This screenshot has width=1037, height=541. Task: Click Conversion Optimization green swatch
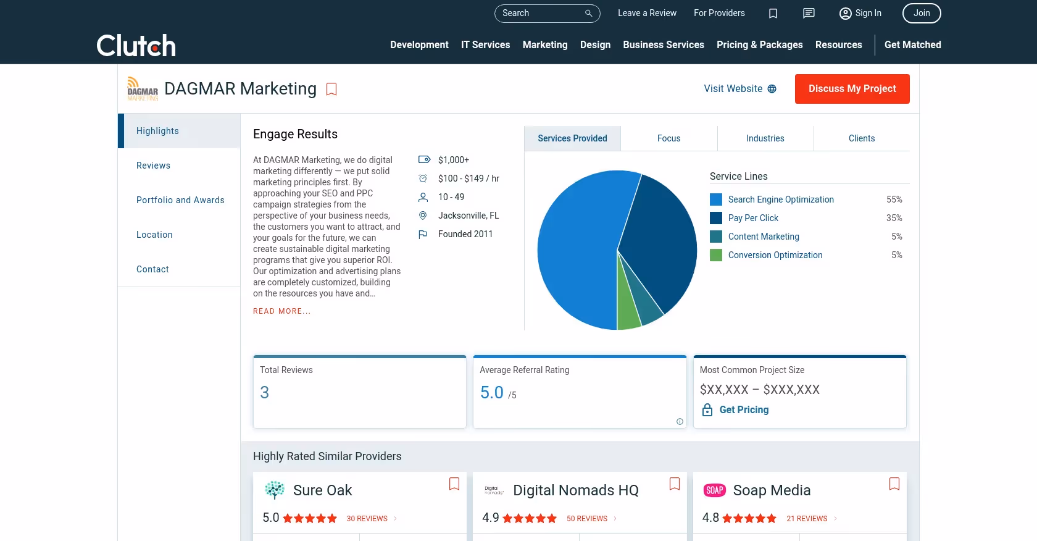[716, 255]
